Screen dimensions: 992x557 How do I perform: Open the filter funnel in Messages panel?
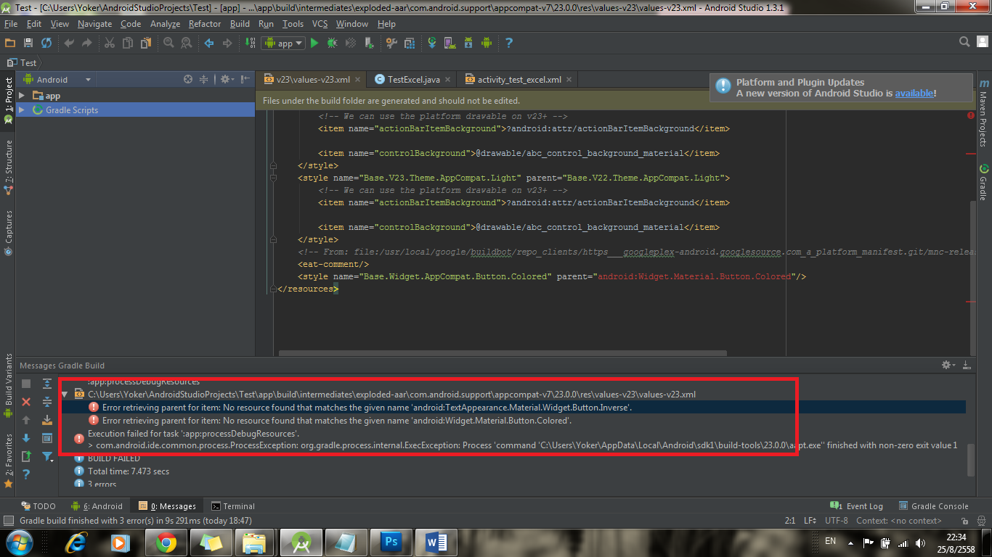47,456
